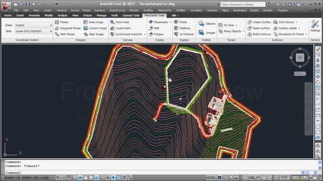
Task: Create Placemarks with the Placemarks tool
Action: pos(158,22)
